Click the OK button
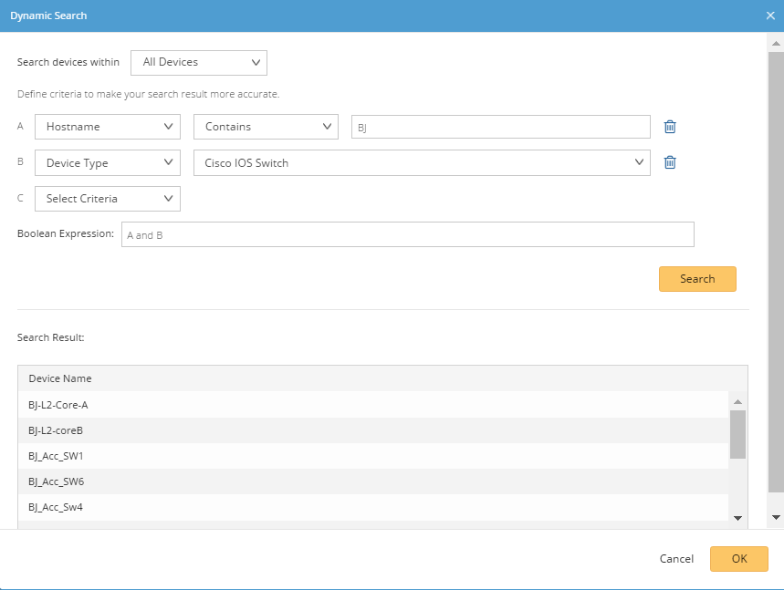This screenshot has width=784, height=590. pos(739,559)
